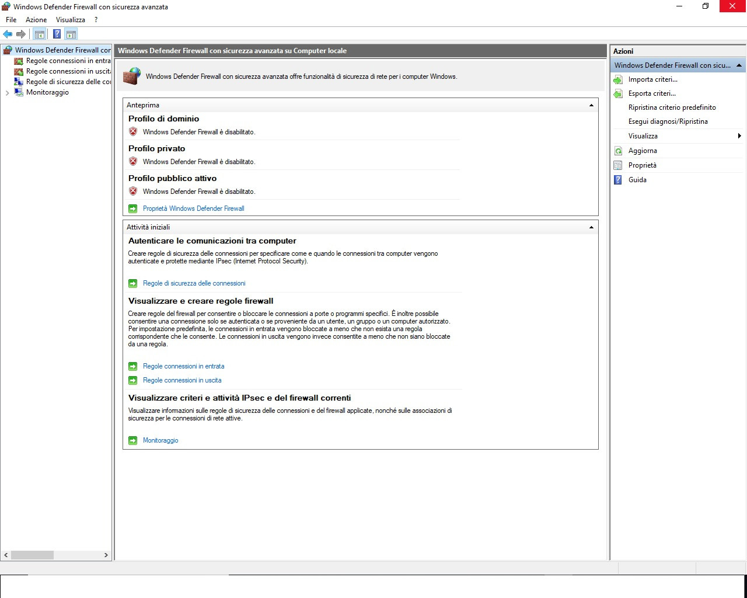
Task: Click the Esporta criteri icon in Azioni
Action: tap(618, 93)
